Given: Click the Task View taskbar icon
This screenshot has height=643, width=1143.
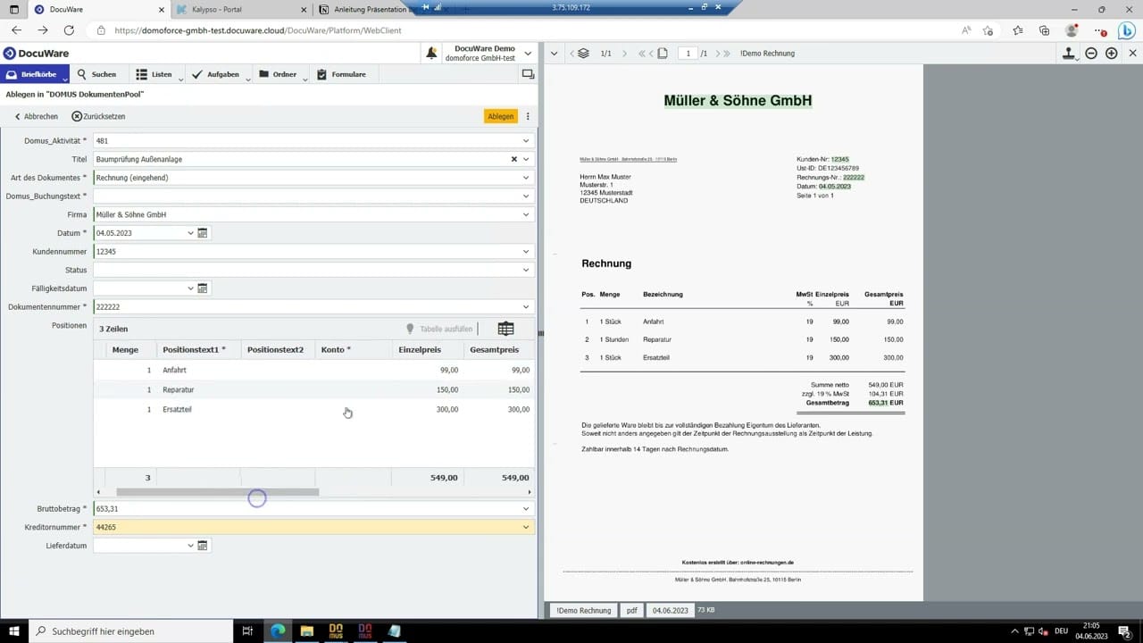Looking at the screenshot, I should pyautogui.click(x=247, y=630).
